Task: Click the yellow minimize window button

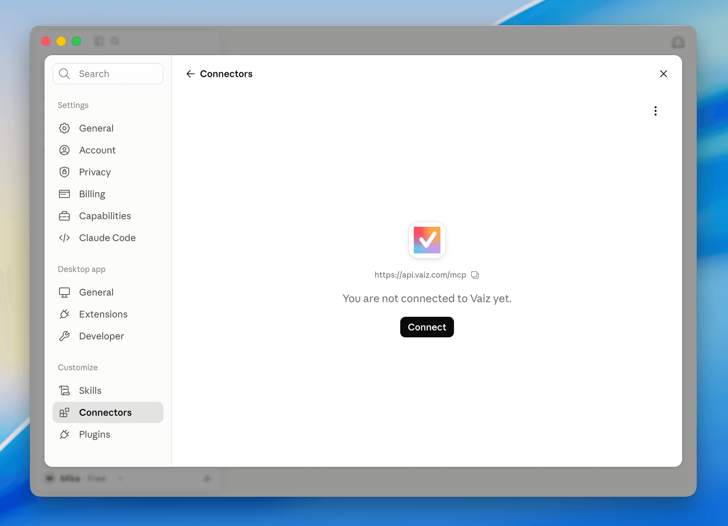Action: [61, 41]
